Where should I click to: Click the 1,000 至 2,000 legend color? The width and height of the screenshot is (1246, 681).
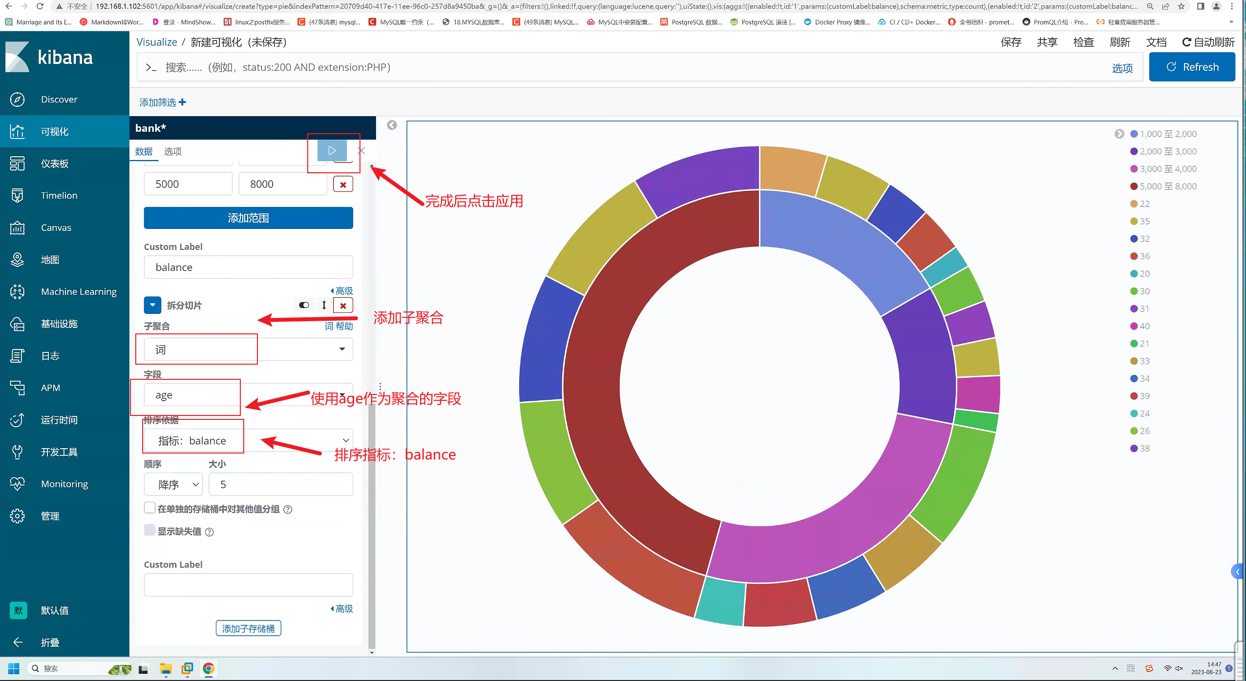tap(1134, 134)
